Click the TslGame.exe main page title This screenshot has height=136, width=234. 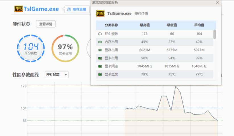[x=41, y=9]
